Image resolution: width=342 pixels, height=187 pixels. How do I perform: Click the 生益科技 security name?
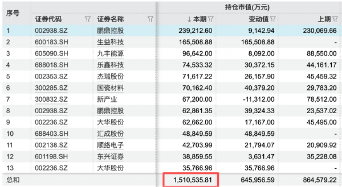(x=110, y=42)
